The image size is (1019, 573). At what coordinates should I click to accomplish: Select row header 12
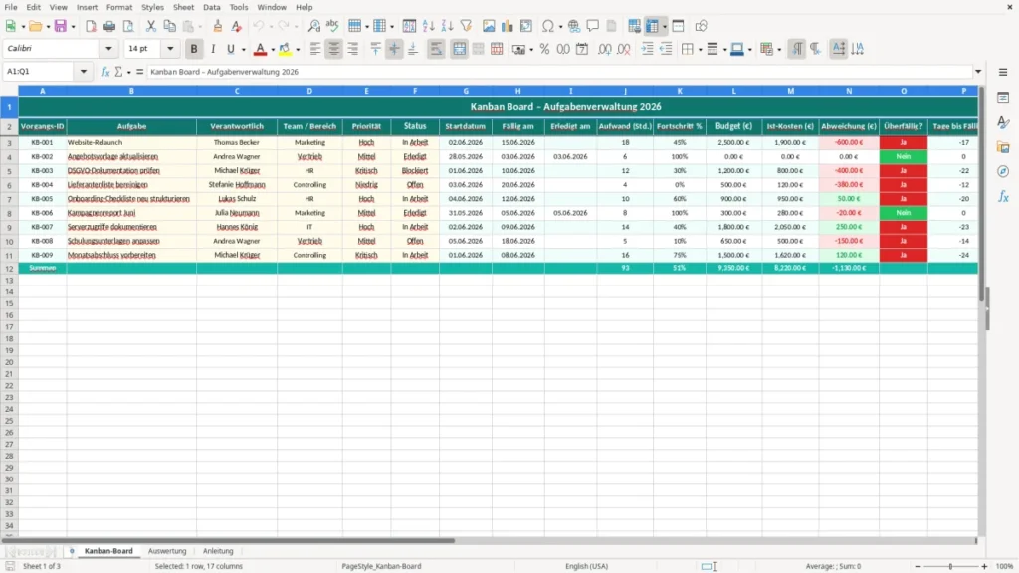pyautogui.click(x=9, y=268)
